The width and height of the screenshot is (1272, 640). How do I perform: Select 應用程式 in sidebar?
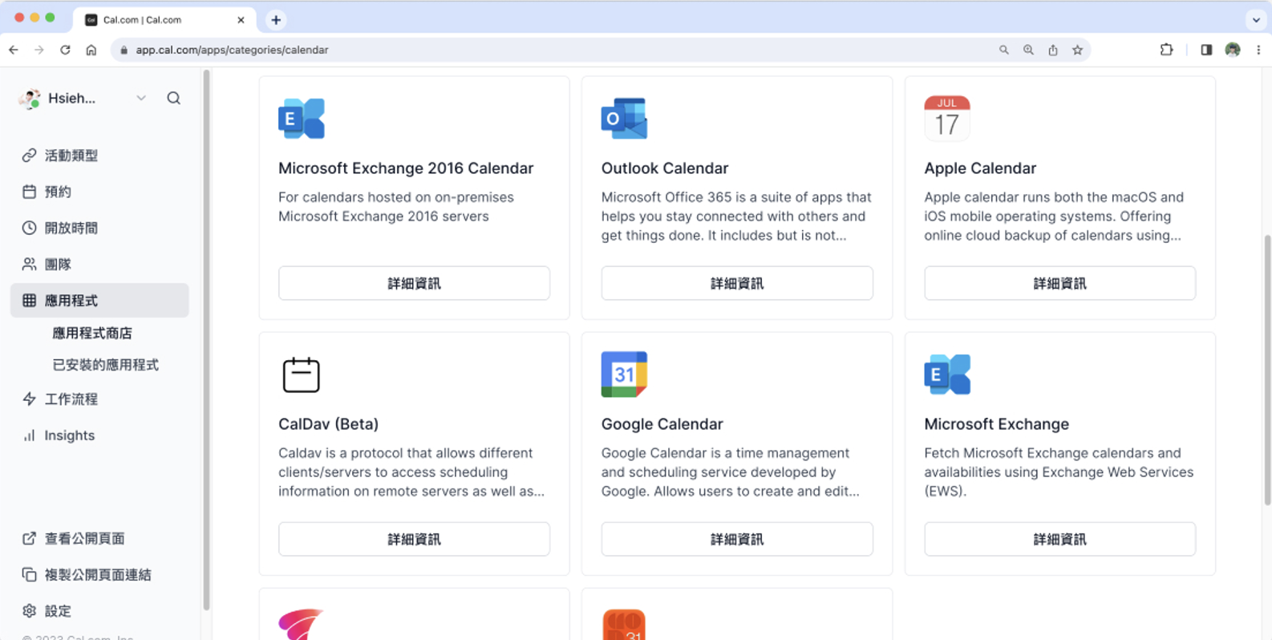tap(99, 300)
